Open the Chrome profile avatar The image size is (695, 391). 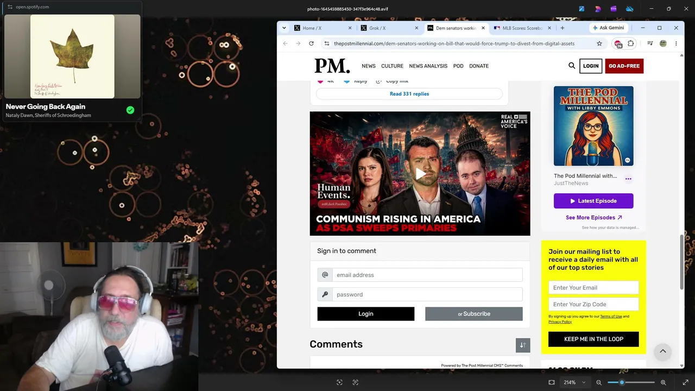(x=663, y=43)
